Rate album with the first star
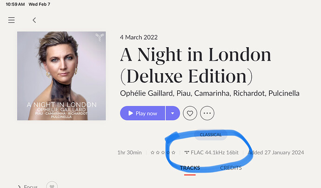 pyautogui.click(x=153, y=153)
